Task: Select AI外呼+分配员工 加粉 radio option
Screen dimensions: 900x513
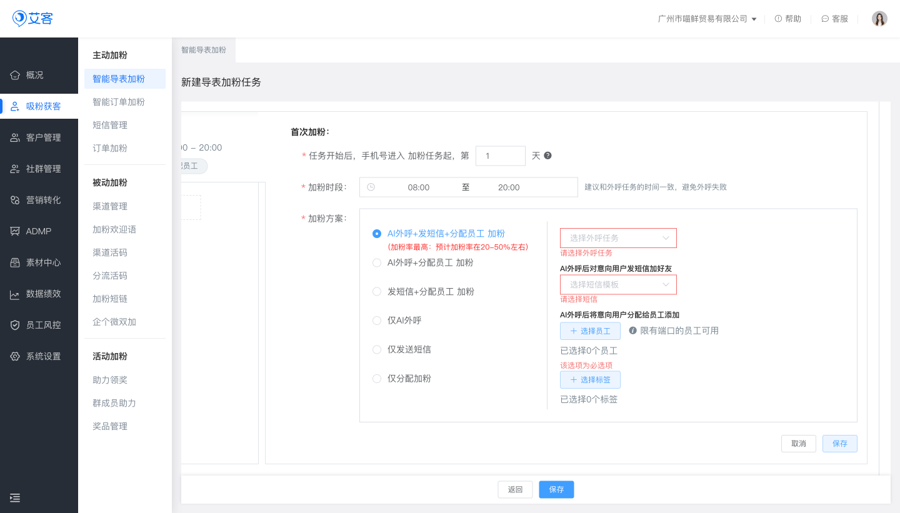Action: click(x=377, y=263)
